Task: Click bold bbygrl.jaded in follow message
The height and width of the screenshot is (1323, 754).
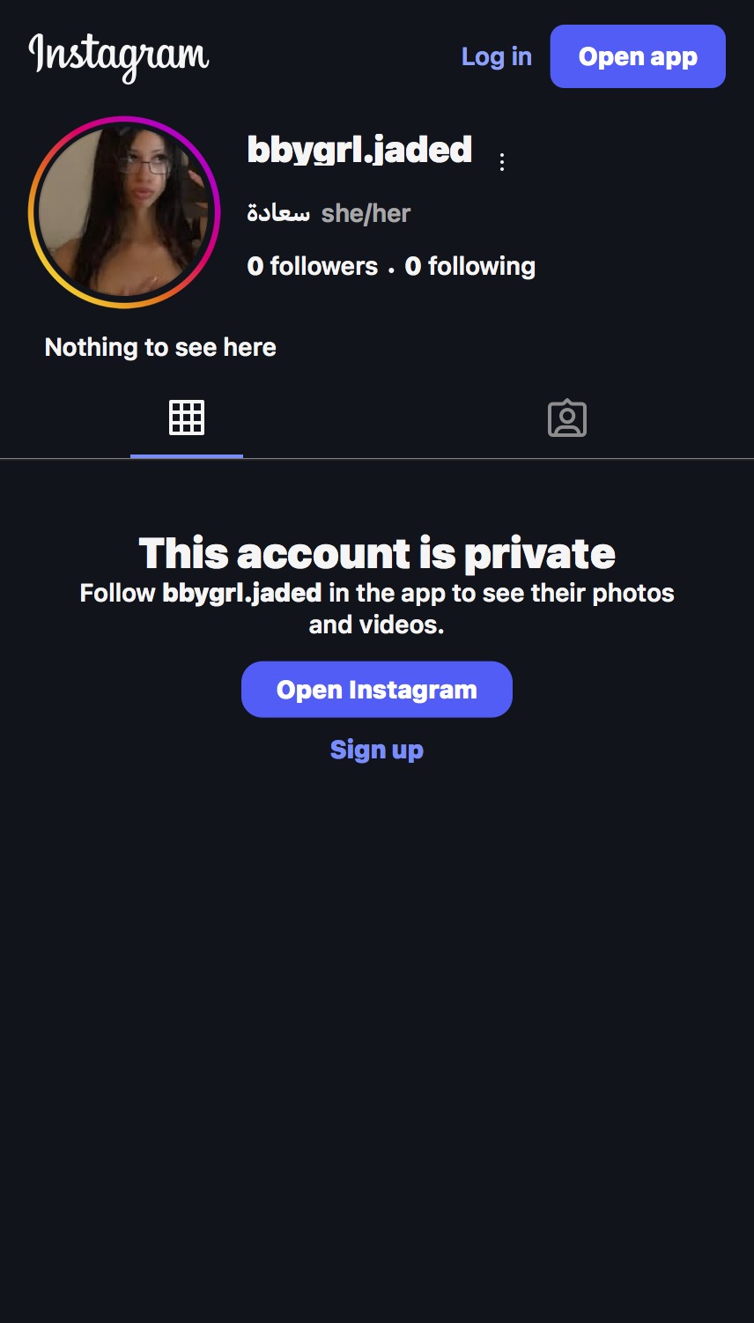Action: [242, 593]
